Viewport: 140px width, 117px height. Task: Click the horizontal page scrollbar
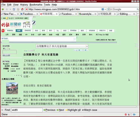[x=69, y=107]
